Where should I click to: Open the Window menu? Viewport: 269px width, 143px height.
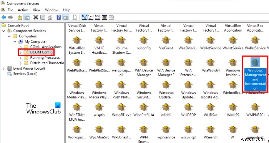click(x=51, y=10)
